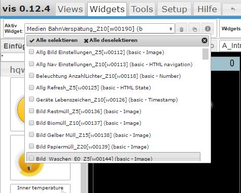Image resolution: width=241 pixels, height=193 pixels.
Task: Check Beleuchtung AnzahlLichter_Z10 checkbox
Action: (x=31, y=75)
